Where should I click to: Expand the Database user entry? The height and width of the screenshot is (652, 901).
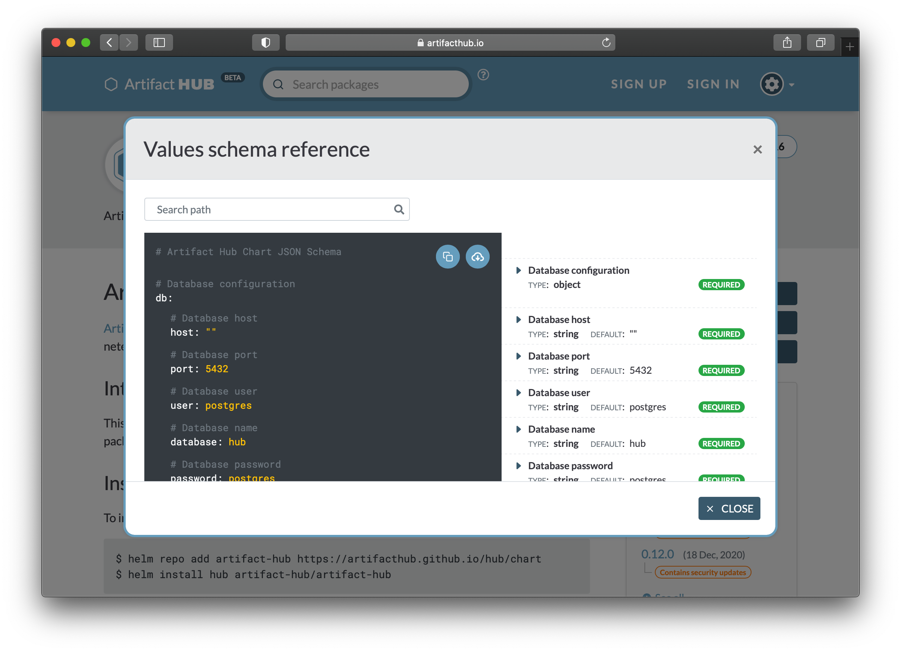519,392
